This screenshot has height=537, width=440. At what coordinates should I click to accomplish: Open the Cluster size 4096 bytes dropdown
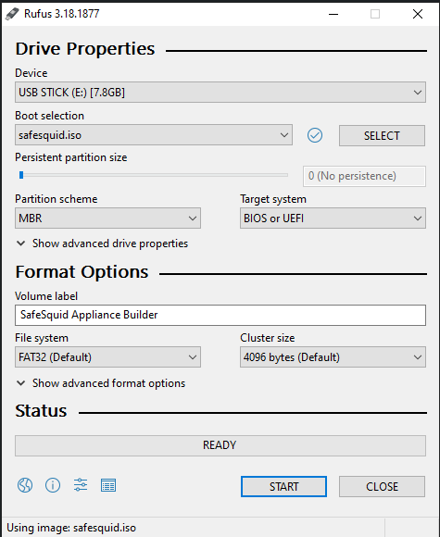(x=333, y=357)
